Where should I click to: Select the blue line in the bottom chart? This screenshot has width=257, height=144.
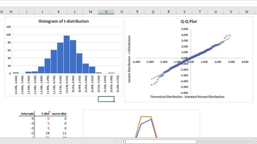[x=146, y=122]
